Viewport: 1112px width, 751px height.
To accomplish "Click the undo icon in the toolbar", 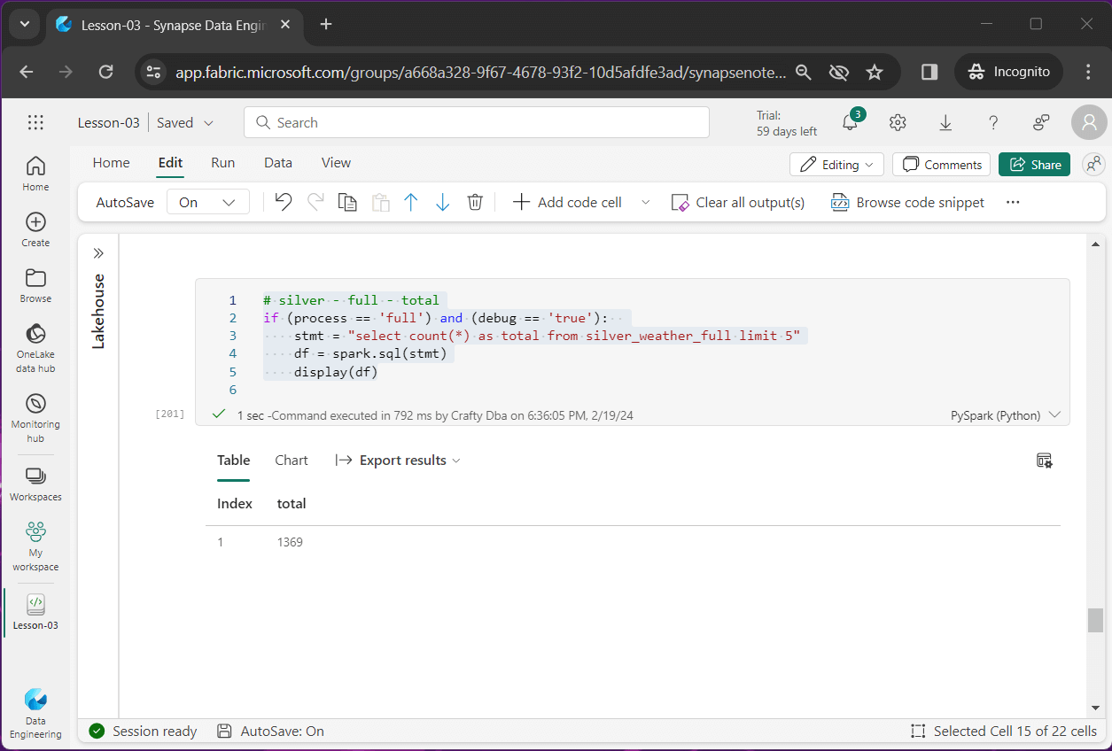I will 284,202.
